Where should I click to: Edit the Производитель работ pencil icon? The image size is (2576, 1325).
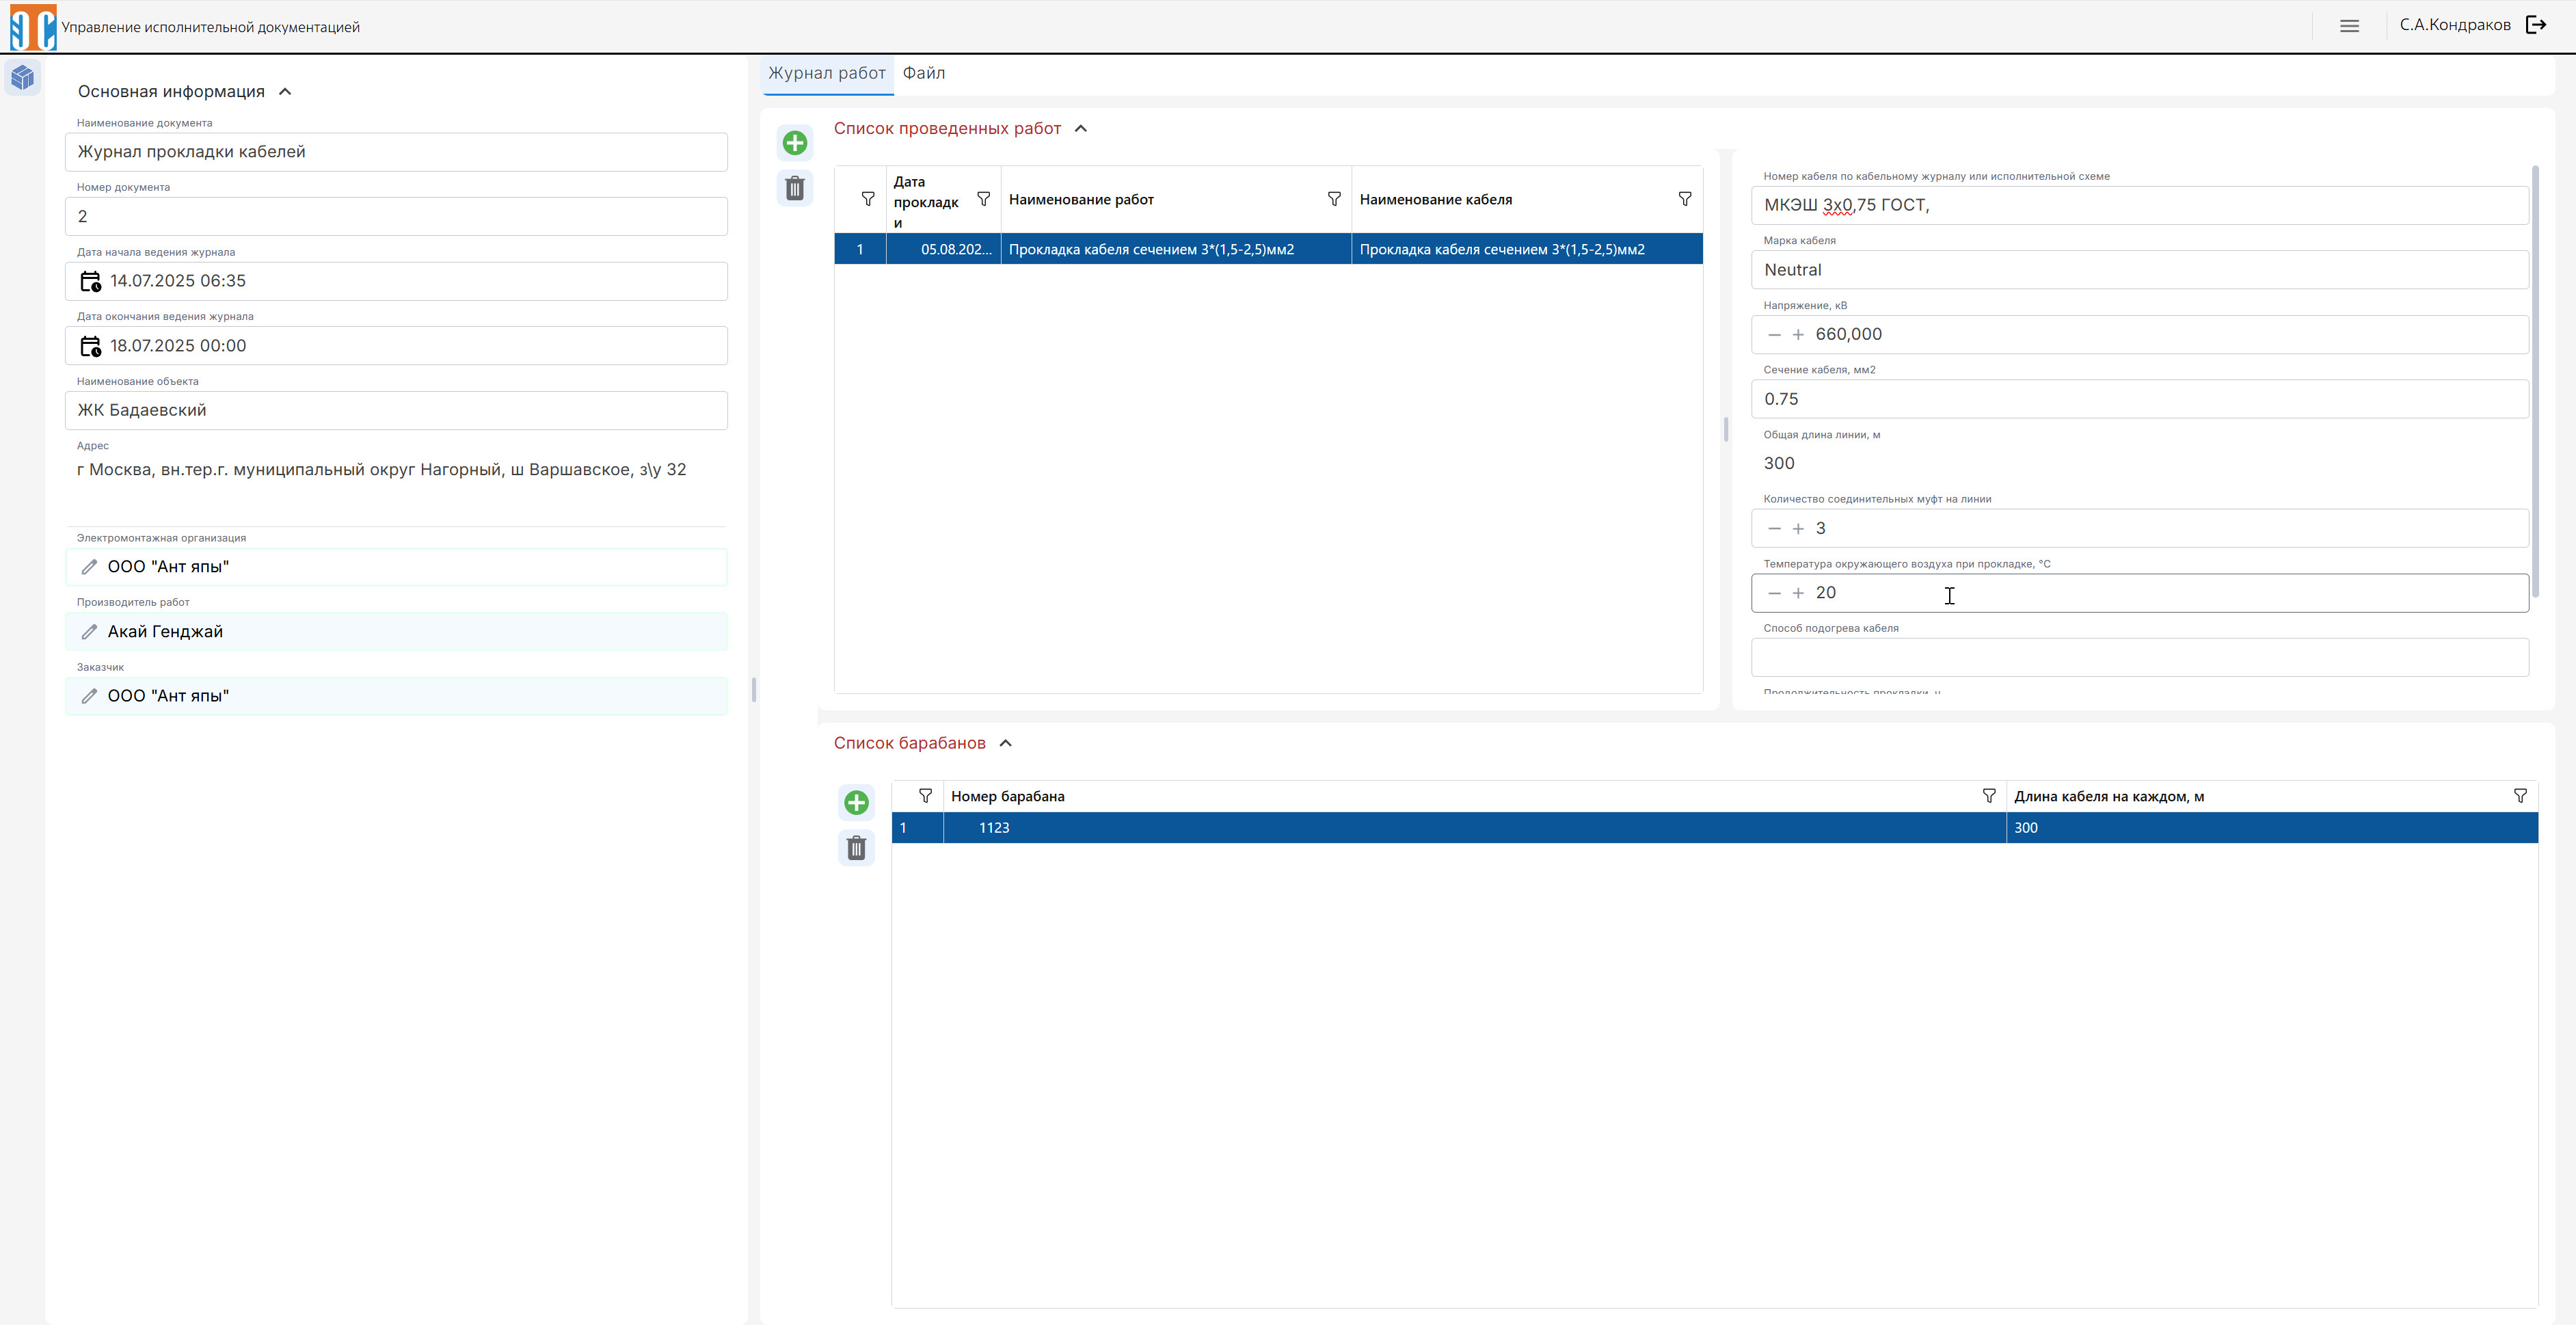point(89,632)
